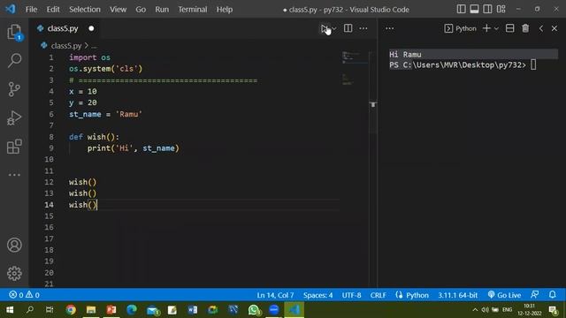Click 'Hi Ramu' terminal output

coord(405,55)
